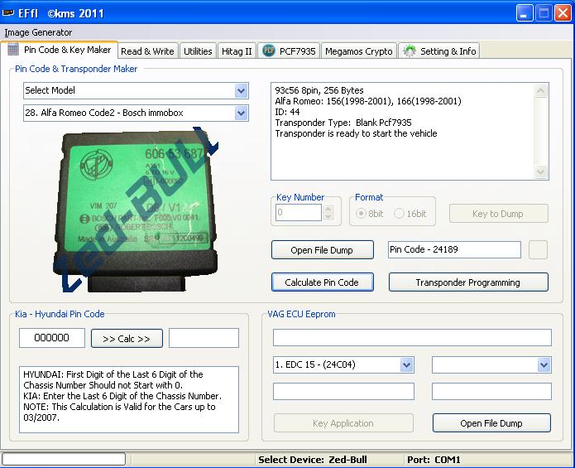Viewport: 575px width, 468px height.
Task: Click the Kia-Hyundai result field after Calc
Action: click(x=204, y=338)
